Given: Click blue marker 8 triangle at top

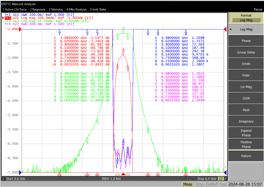Looking at the screenshot, I should coord(186,31).
